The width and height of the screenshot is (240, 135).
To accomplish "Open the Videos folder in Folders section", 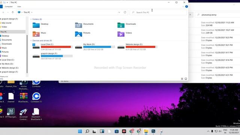I will (124, 34).
